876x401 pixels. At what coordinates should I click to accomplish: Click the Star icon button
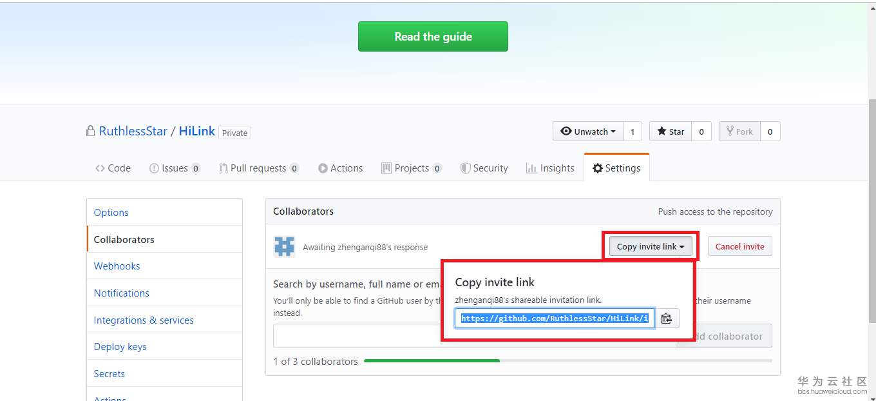671,132
